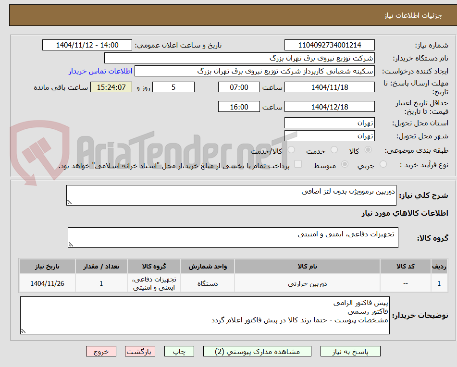This screenshot has width=457, height=367.
Task: Open مشاهده مدارک پیوستی (2) attachments
Action: coord(257,351)
